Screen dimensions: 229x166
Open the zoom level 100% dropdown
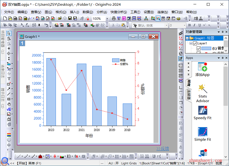[x=107, y=19]
